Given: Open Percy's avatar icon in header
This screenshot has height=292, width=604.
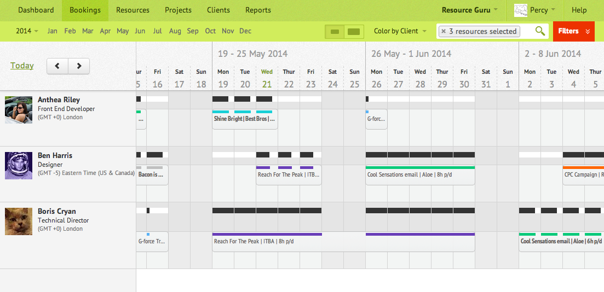Looking at the screenshot, I should [520, 10].
